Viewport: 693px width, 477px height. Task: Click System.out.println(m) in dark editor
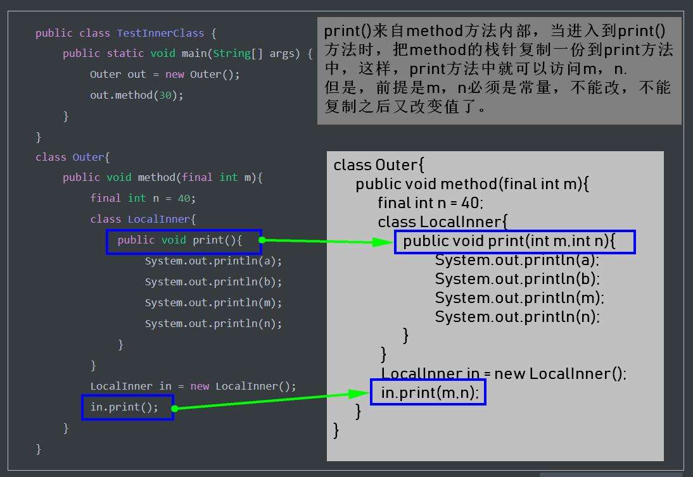pos(213,303)
